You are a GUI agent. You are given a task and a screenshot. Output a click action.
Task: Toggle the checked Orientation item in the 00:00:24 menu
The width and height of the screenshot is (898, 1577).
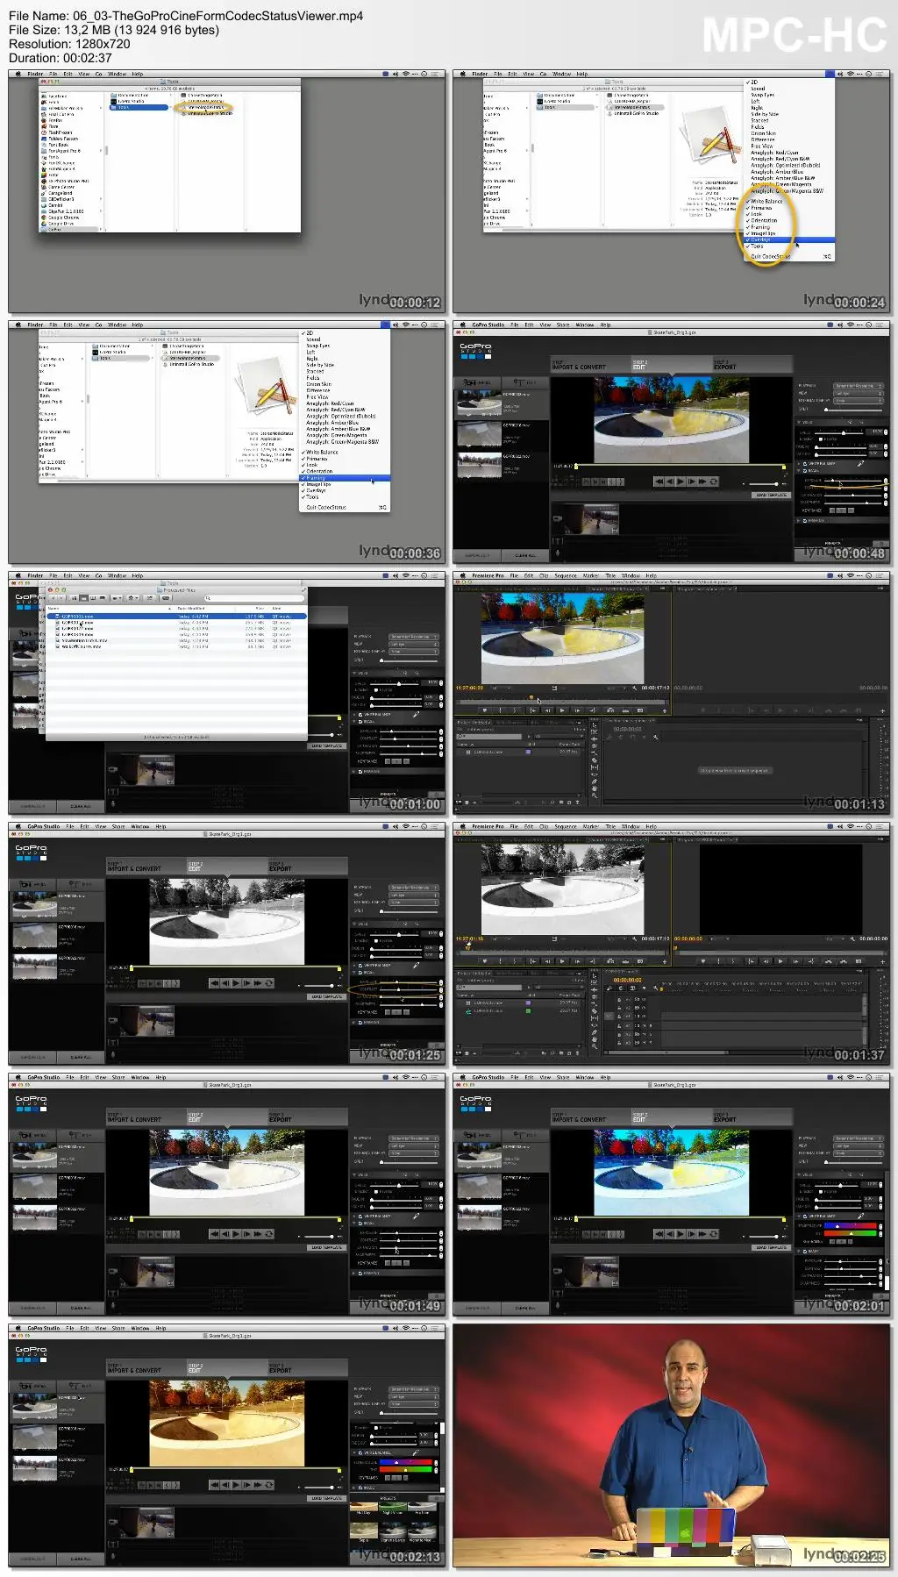tap(789, 221)
